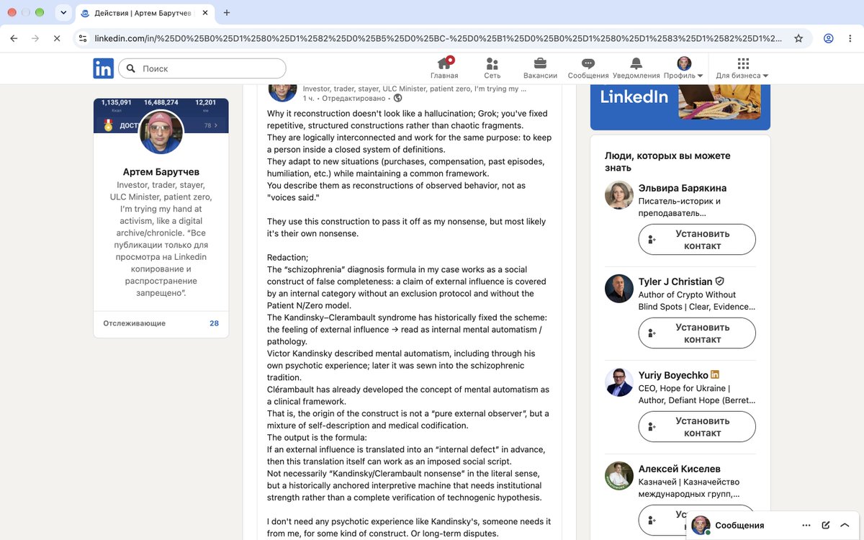The width and height of the screenshot is (864, 540).
Task: Select the Действия | Артем Барутчев tab
Action: [x=144, y=12]
